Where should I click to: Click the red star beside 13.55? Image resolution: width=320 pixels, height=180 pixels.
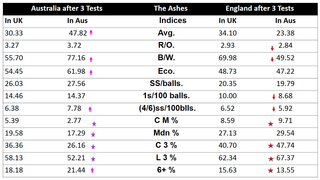271,171
